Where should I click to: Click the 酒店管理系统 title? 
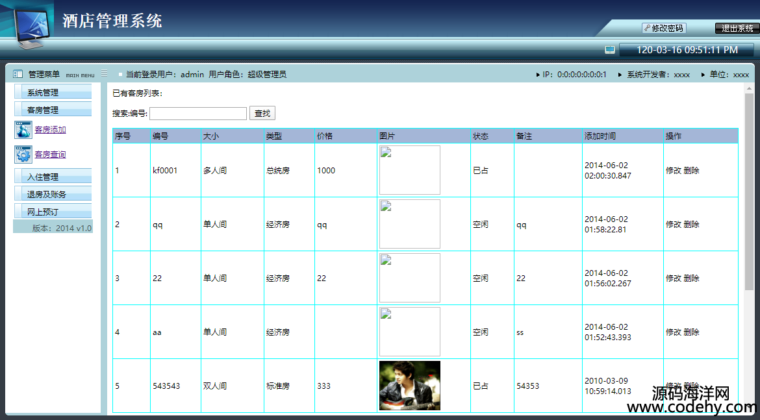tap(112, 21)
